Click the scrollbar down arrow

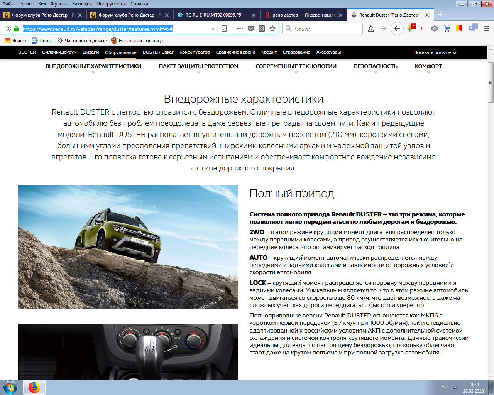tap(491, 376)
